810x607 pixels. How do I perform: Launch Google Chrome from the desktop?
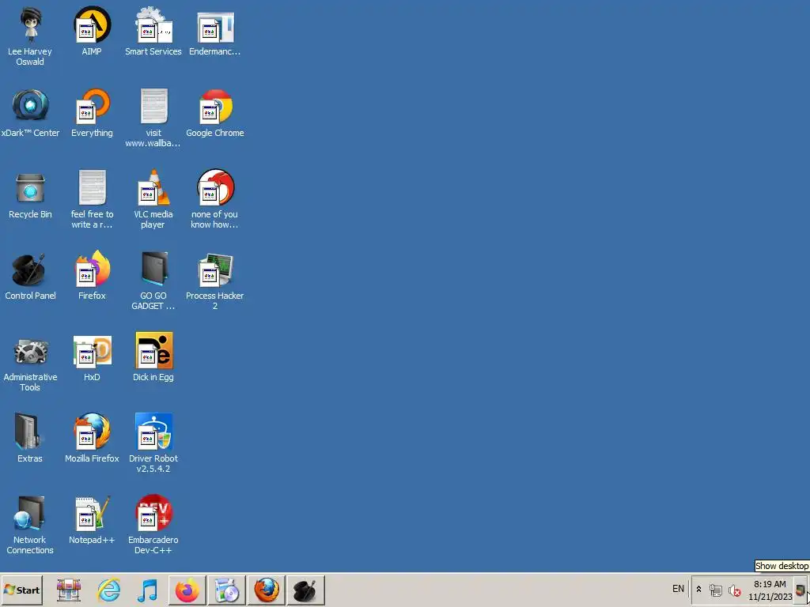[215, 112]
